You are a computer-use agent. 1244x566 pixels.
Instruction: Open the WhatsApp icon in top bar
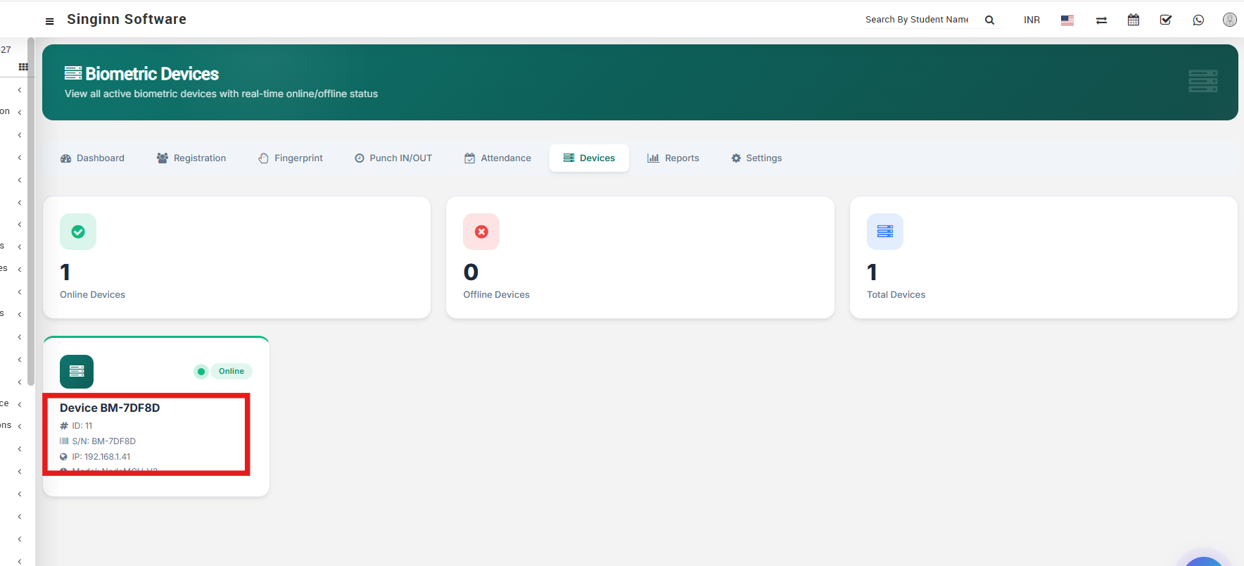click(1198, 20)
